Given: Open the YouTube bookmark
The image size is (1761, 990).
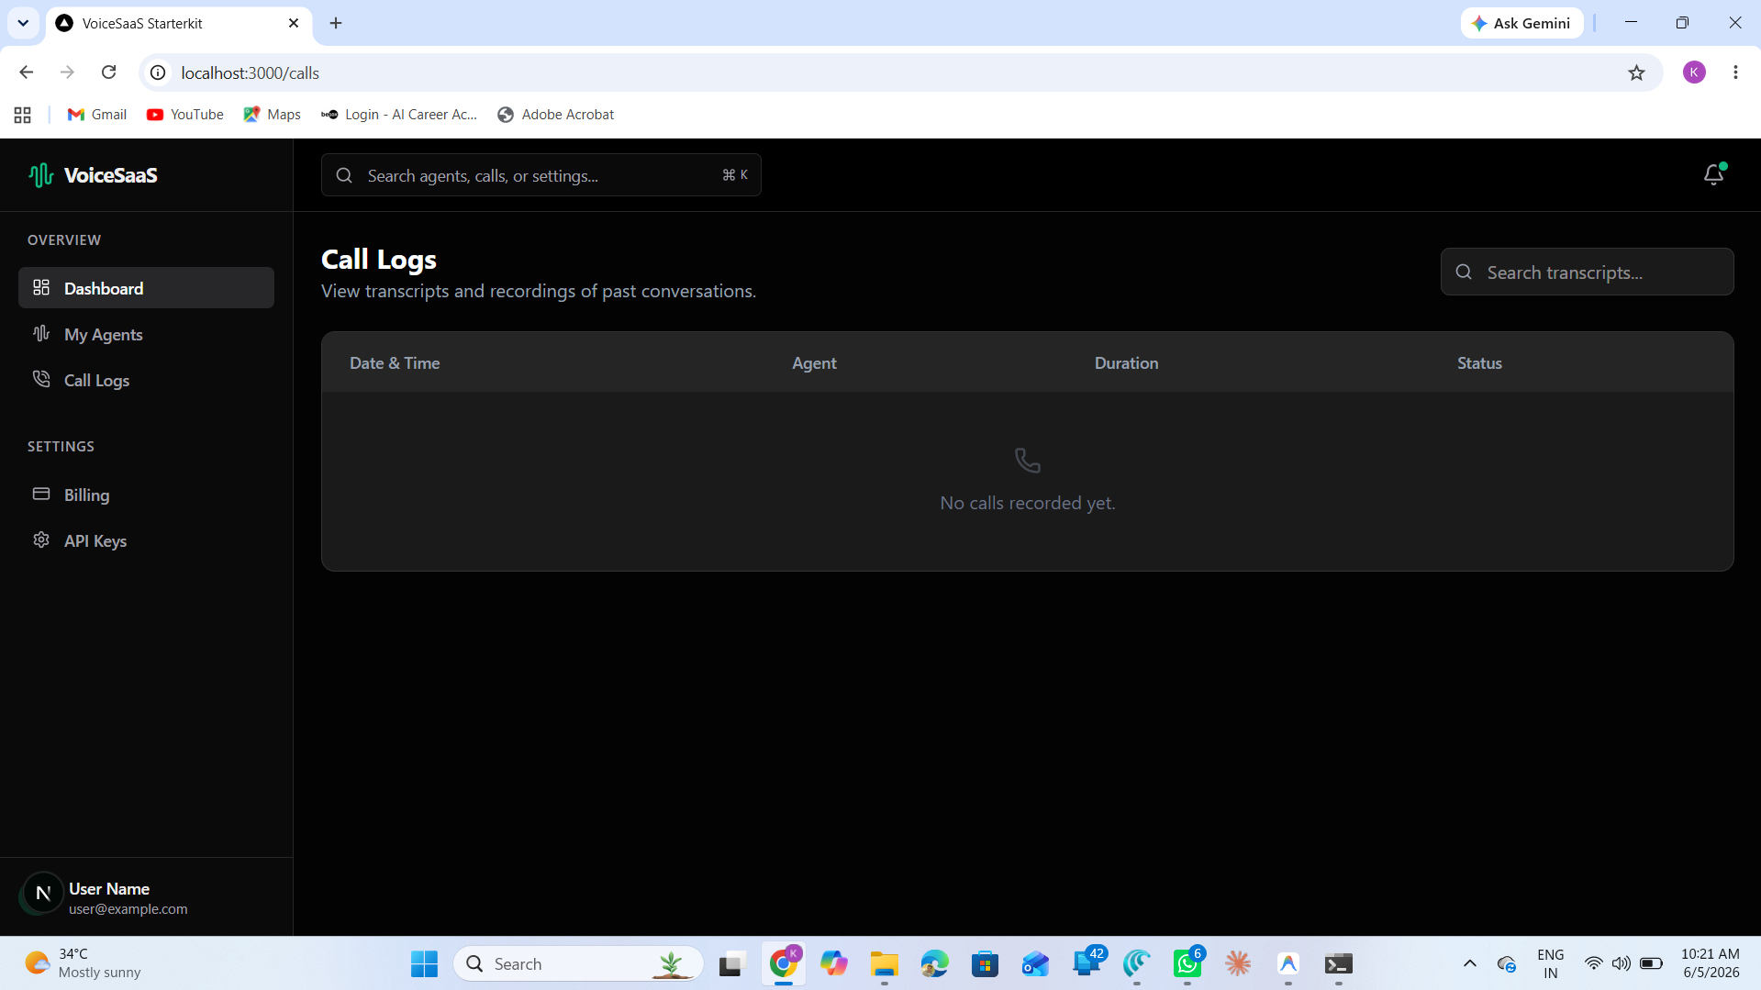Looking at the screenshot, I should click(x=185, y=115).
